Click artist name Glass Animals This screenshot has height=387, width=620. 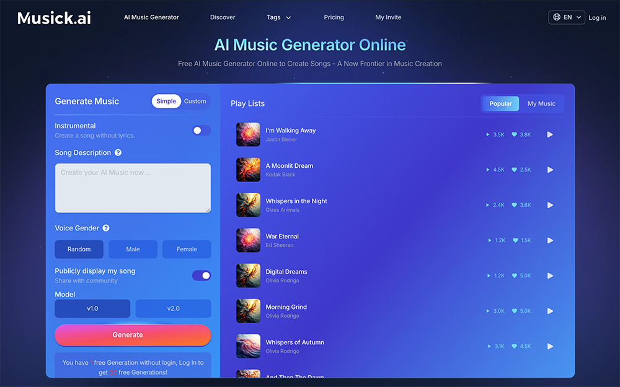(282, 210)
